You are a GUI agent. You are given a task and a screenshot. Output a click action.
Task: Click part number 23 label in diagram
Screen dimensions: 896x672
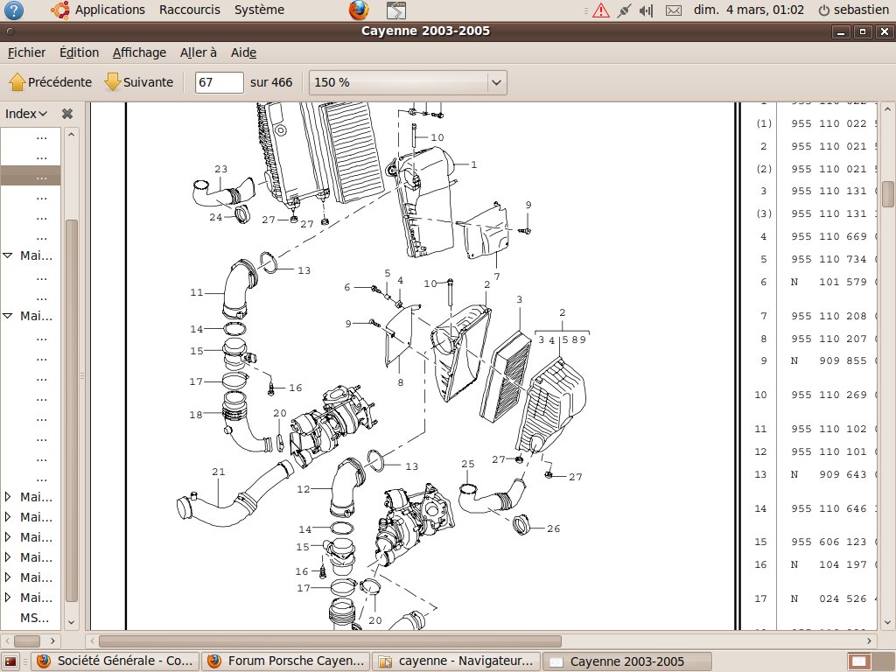click(221, 169)
